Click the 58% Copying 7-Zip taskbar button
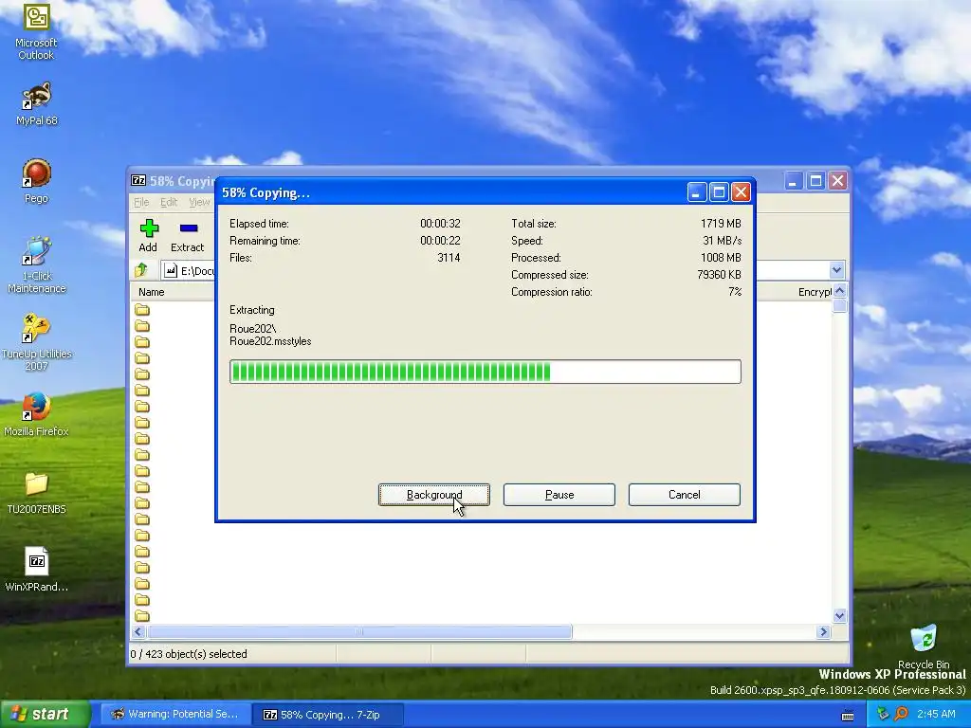971x728 pixels. 328,715
